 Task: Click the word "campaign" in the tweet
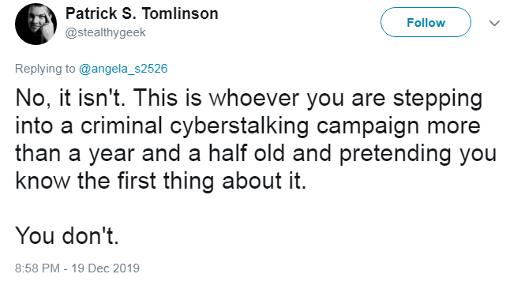(x=368, y=126)
